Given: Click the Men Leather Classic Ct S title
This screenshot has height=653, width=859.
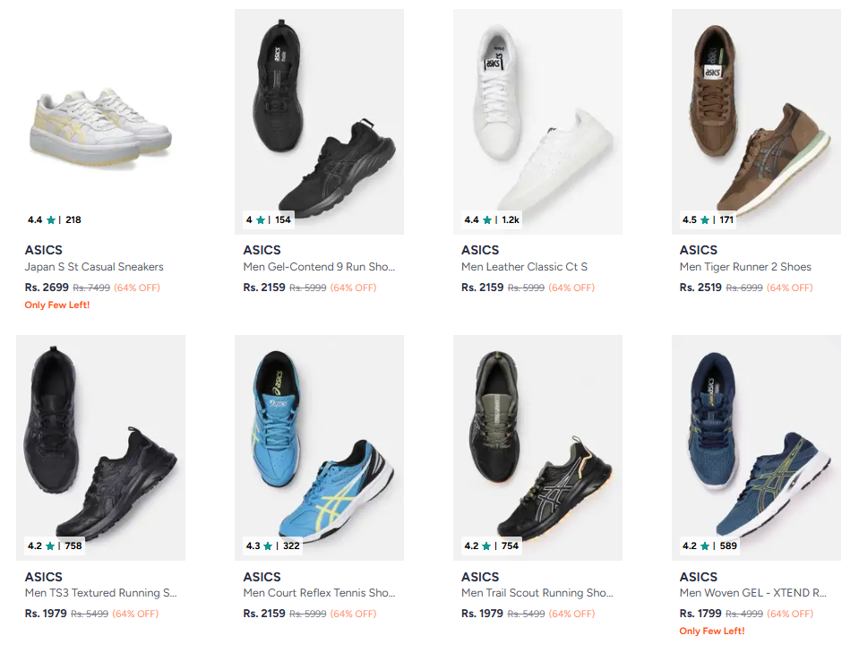Looking at the screenshot, I should 525,267.
